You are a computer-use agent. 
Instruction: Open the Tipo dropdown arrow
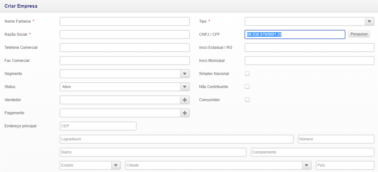369,21
